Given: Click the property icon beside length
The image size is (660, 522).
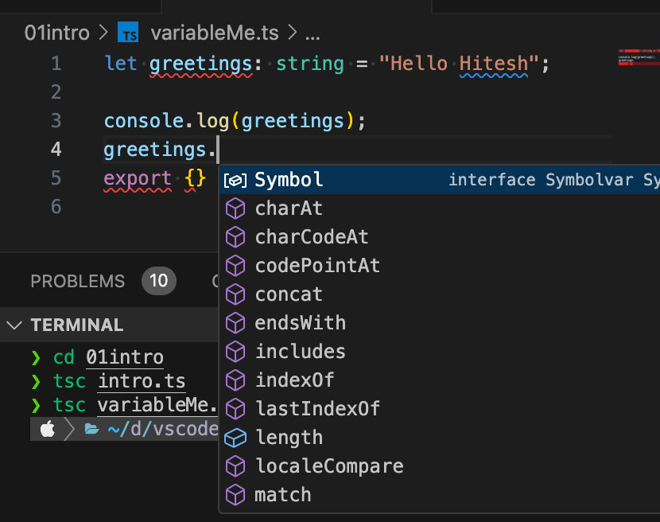Looking at the screenshot, I should click(x=235, y=438).
